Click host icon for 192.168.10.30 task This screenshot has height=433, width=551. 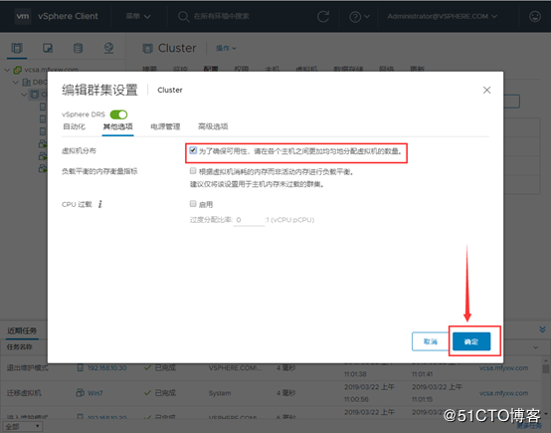81,368
